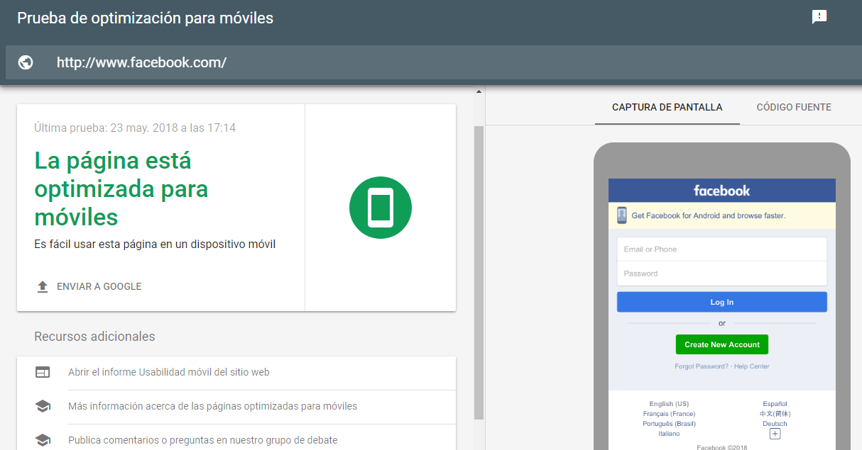Click Get Facebook for Android banner text
Image resolution: width=862 pixels, height=450 pixels.
(x=709, y=215)
